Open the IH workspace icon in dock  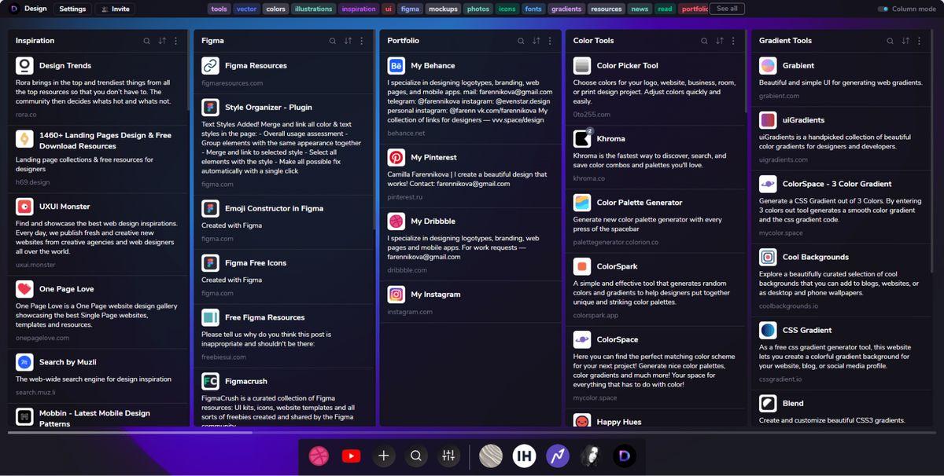[x=525, y=456]
